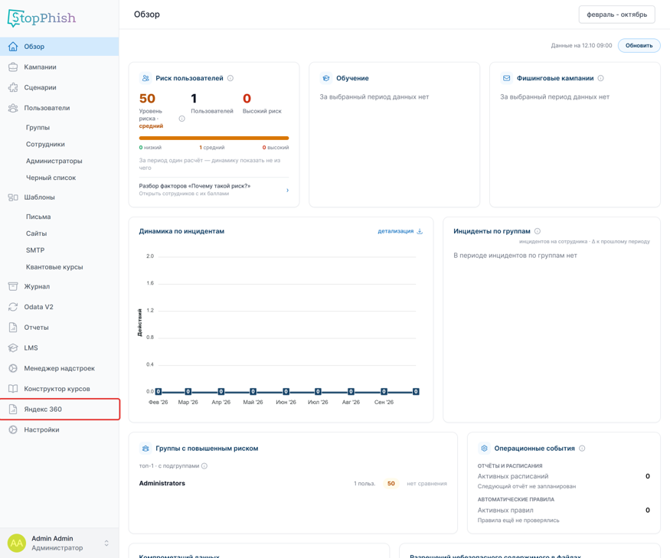The image size is (670, 558).
Task: Open Письма templates
Action: (38, 217)
